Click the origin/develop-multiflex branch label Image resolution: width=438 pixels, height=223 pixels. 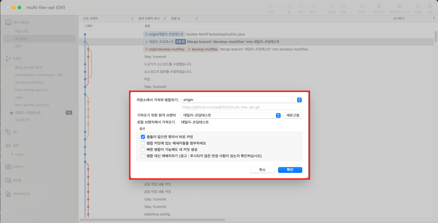click(x=164, y=49)
